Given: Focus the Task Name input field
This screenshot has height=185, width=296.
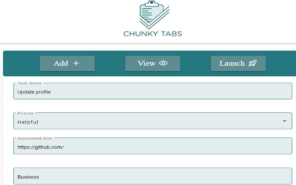Looking at the screenshot, I should pyautogui.click(x=153, y=91).
